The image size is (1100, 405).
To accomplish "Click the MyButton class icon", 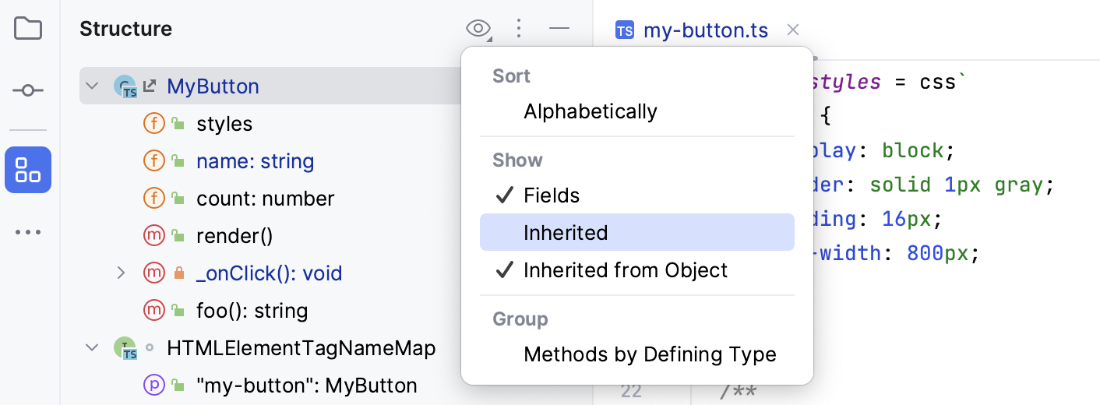I will click(125, 86).
